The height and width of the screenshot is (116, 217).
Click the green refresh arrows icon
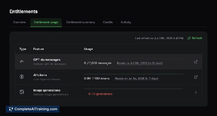click(x=189, y=38)
